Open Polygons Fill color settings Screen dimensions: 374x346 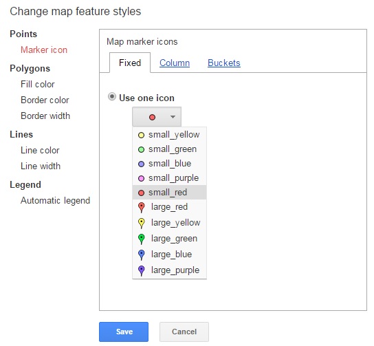[38, 84]
